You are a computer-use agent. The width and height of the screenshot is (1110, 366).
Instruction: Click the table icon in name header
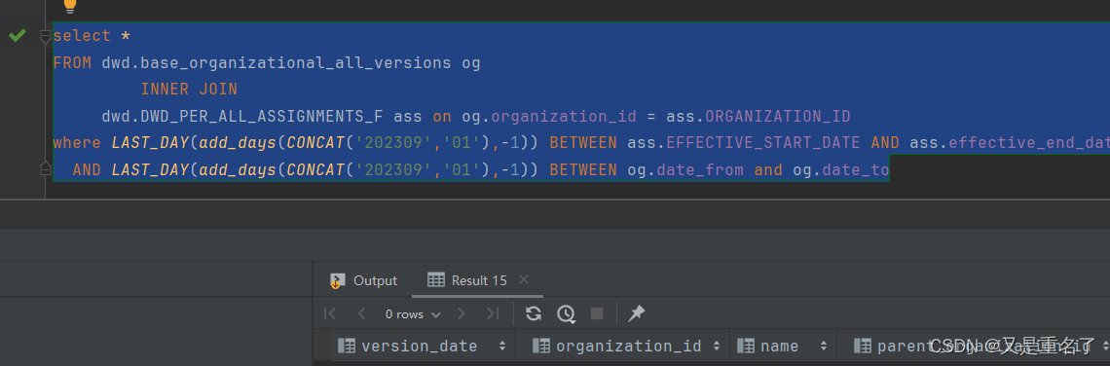[746, 347]
